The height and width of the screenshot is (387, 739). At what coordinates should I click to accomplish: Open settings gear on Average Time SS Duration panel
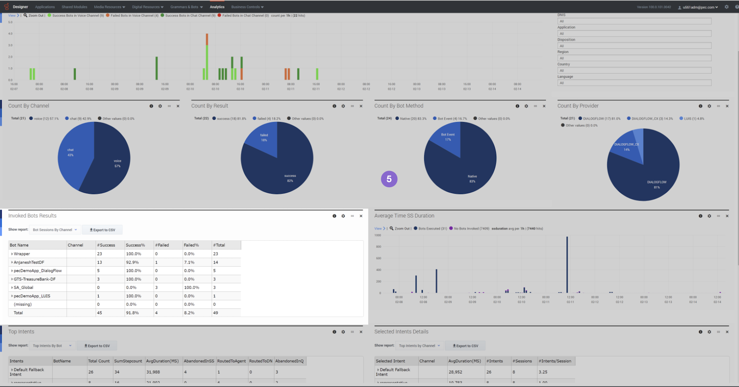click(709, 216)
